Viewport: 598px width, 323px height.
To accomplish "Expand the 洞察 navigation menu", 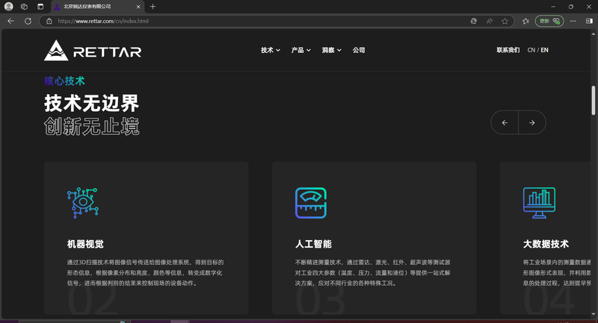I will 331,50.
